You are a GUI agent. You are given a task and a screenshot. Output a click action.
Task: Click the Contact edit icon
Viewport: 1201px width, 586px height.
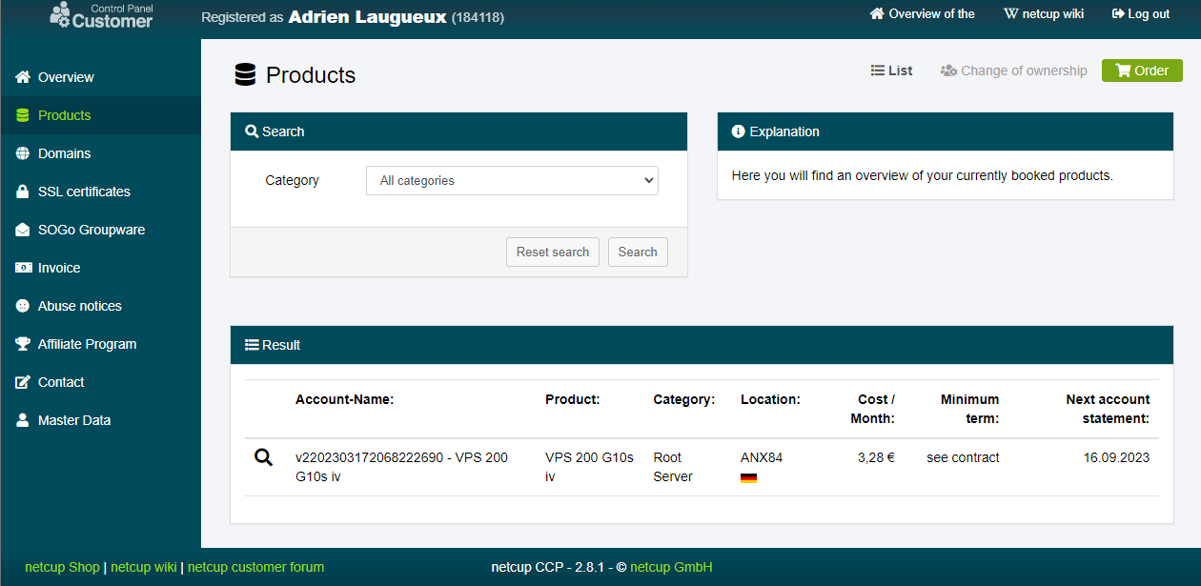point(23,382)
